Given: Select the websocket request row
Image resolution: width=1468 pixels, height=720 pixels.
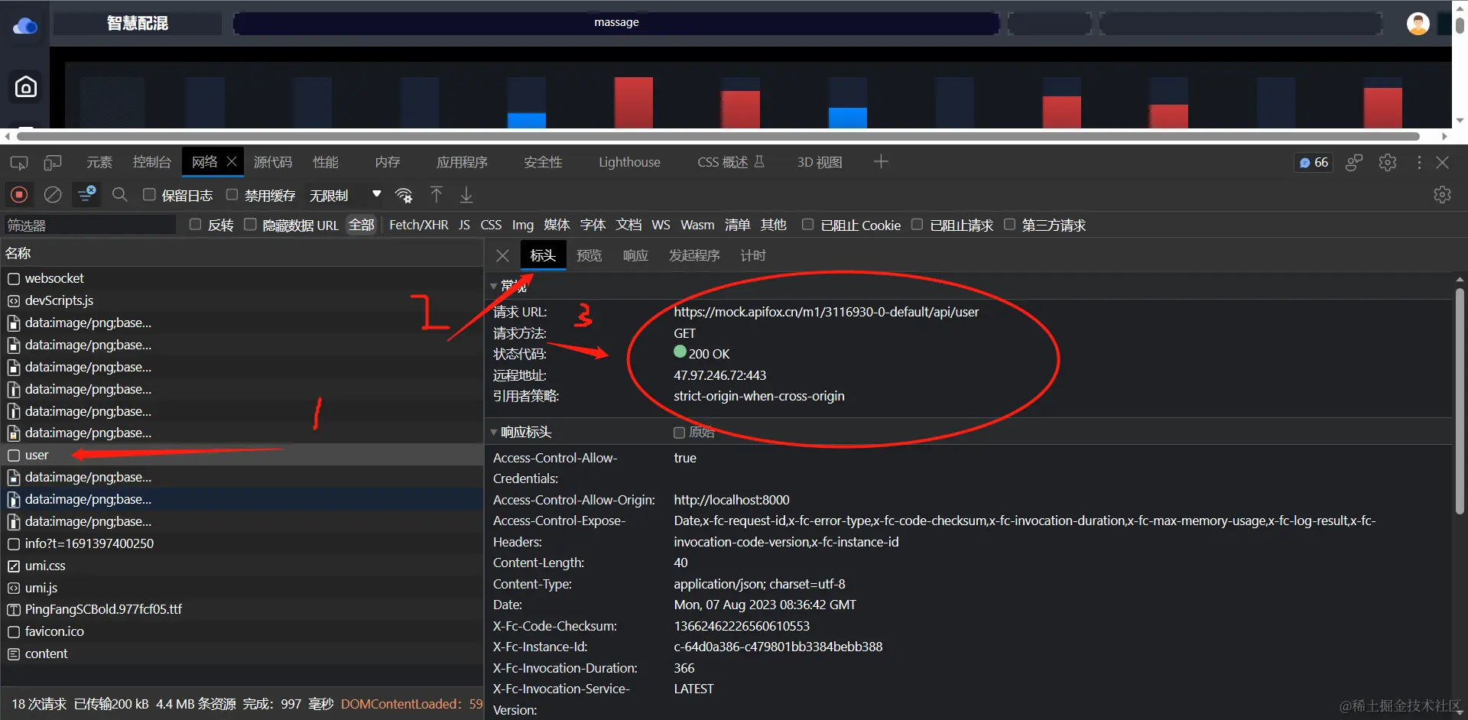Looking at the screenshot, I should tap(242, 278).
